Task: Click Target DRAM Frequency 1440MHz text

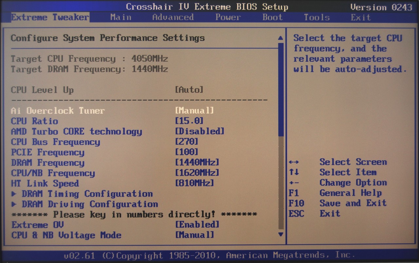Action: pyautogui.click(x=89, y=69)
